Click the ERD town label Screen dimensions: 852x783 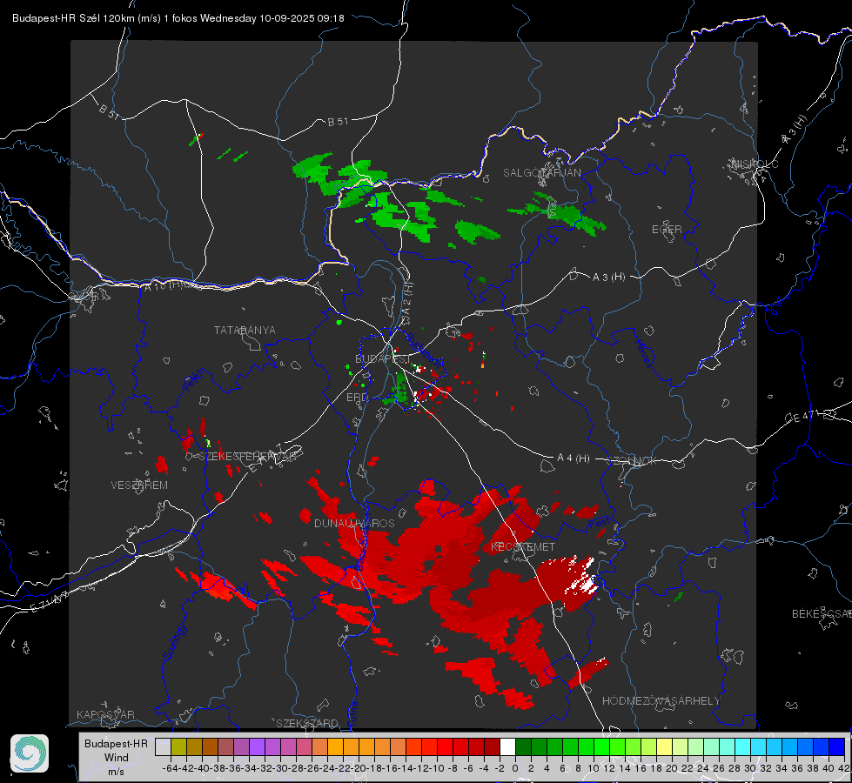(357, 398)
